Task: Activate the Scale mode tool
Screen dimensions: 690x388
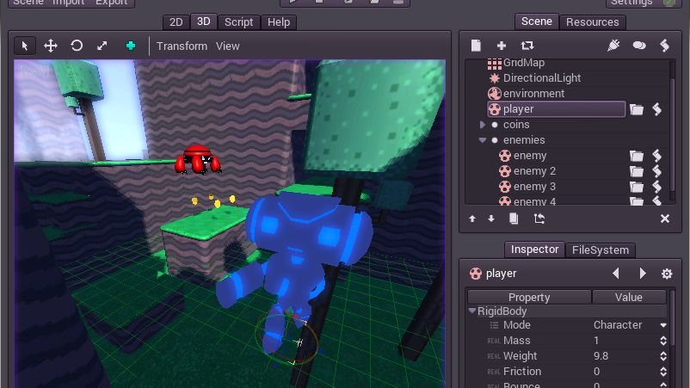Action: pyautogui.click(x=102, y=46)
